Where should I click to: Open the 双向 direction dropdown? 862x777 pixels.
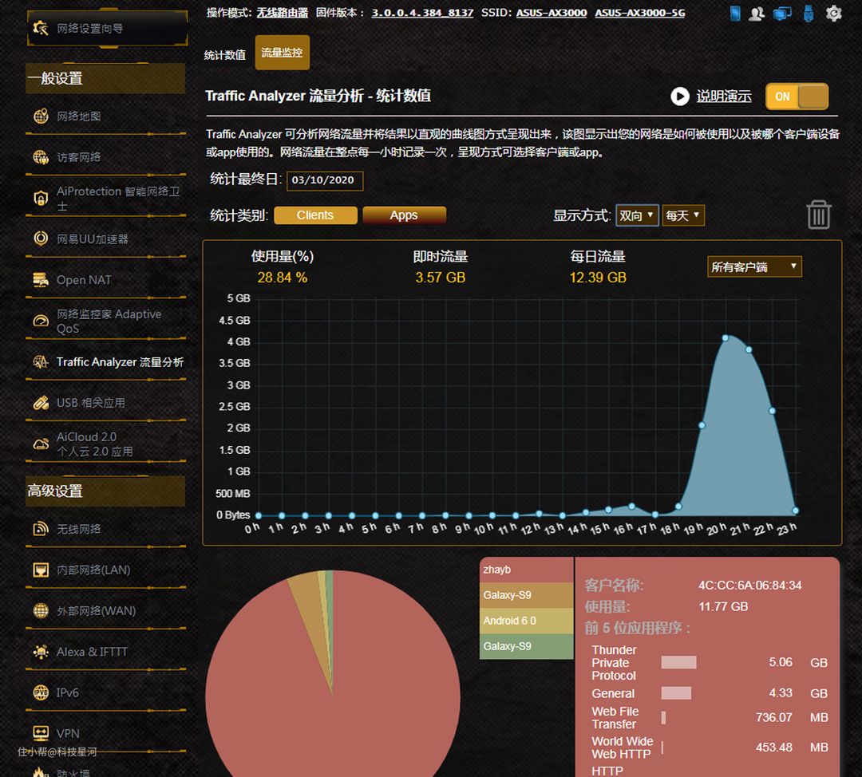pyautogui.click(x=637, y=215)
